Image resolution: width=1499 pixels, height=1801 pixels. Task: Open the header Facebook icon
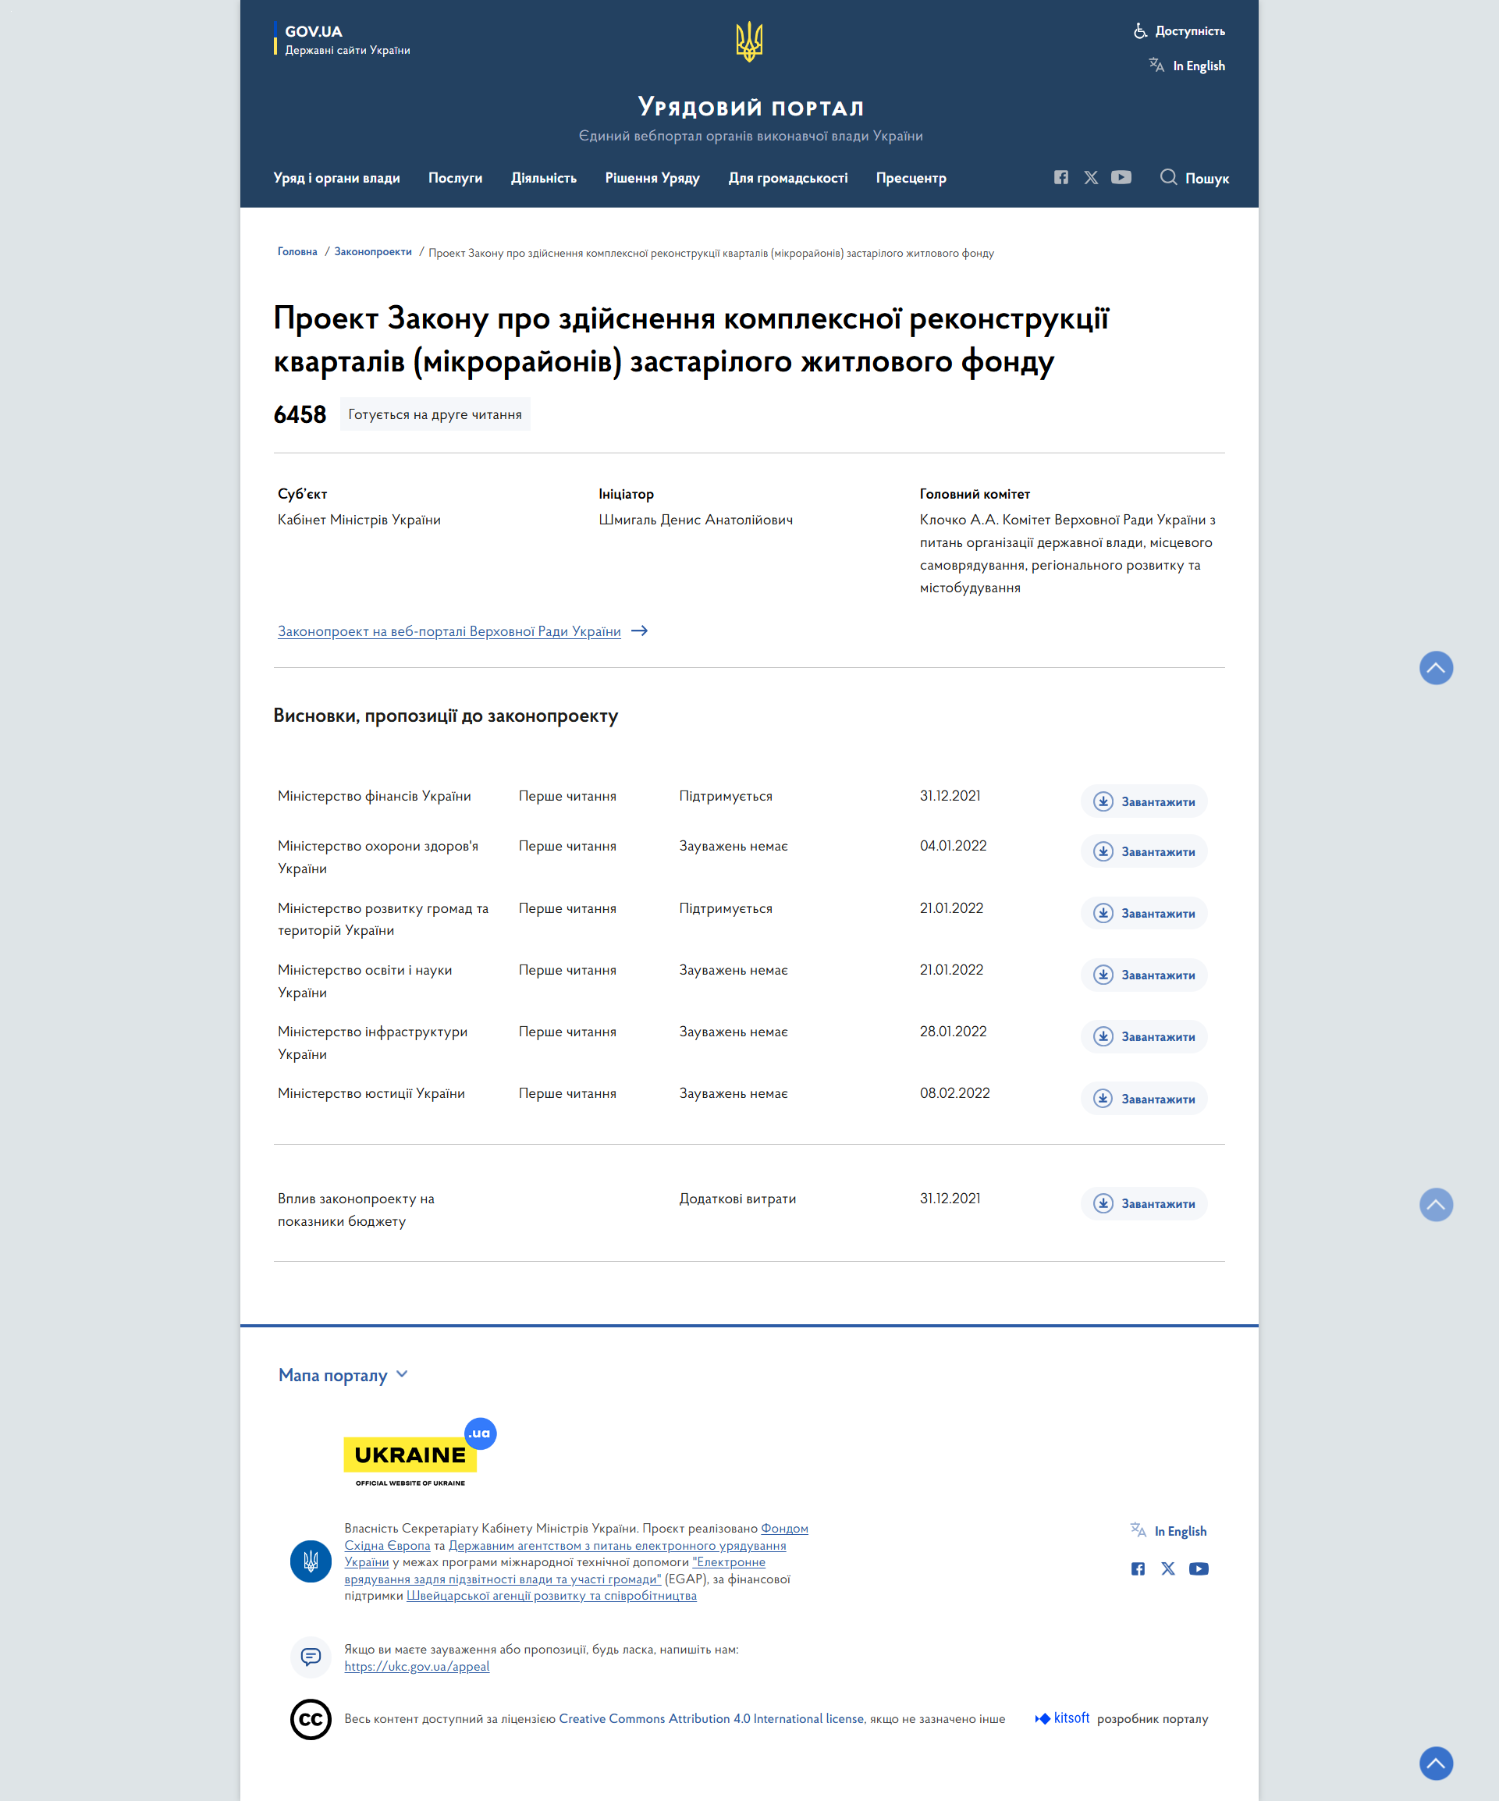click(1060, 178)
